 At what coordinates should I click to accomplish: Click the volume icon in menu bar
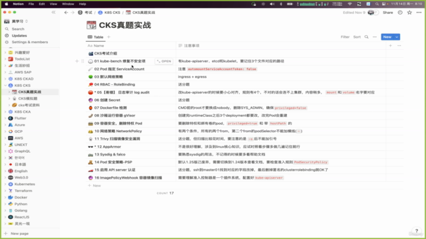(272, 4)
